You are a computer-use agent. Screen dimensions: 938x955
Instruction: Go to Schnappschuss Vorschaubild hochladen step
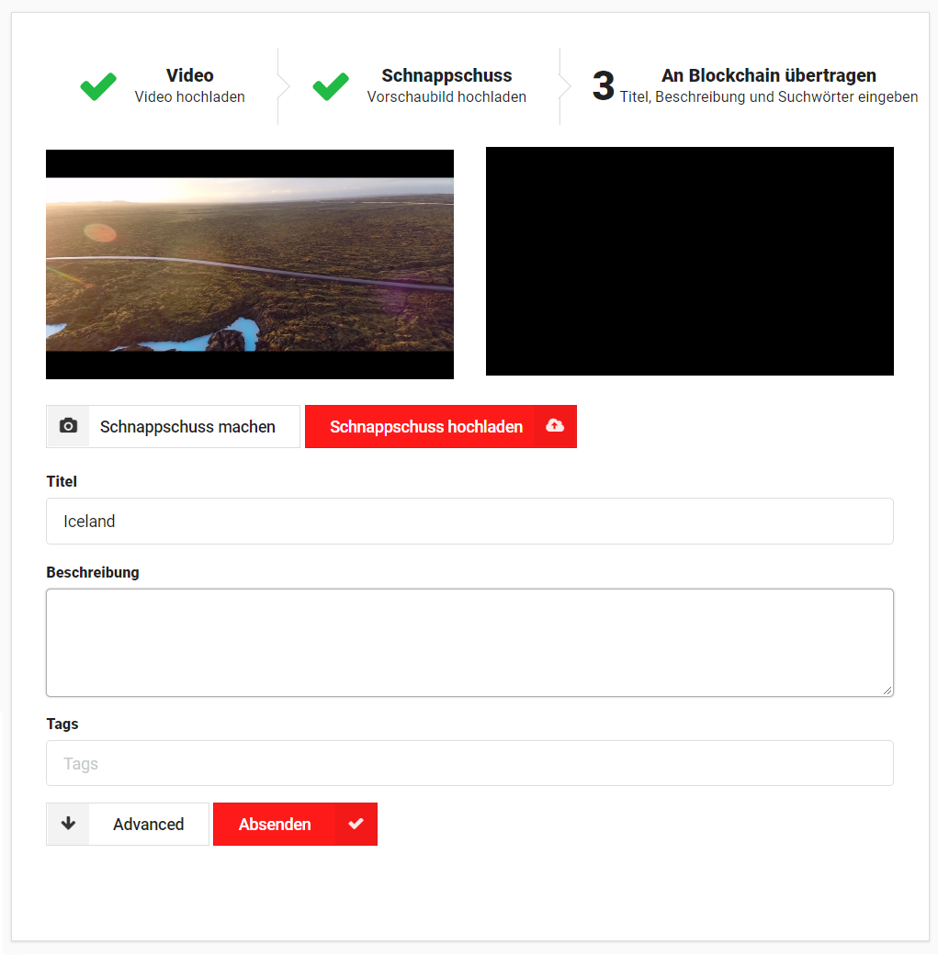point(446,86)
